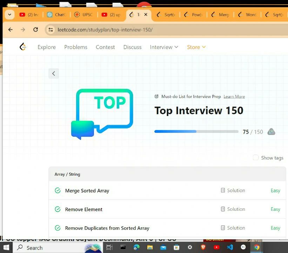Viewport: 288px width, 253px height.
Task: Open Microsoft Store from taskbar
Action: pos(176,247)
